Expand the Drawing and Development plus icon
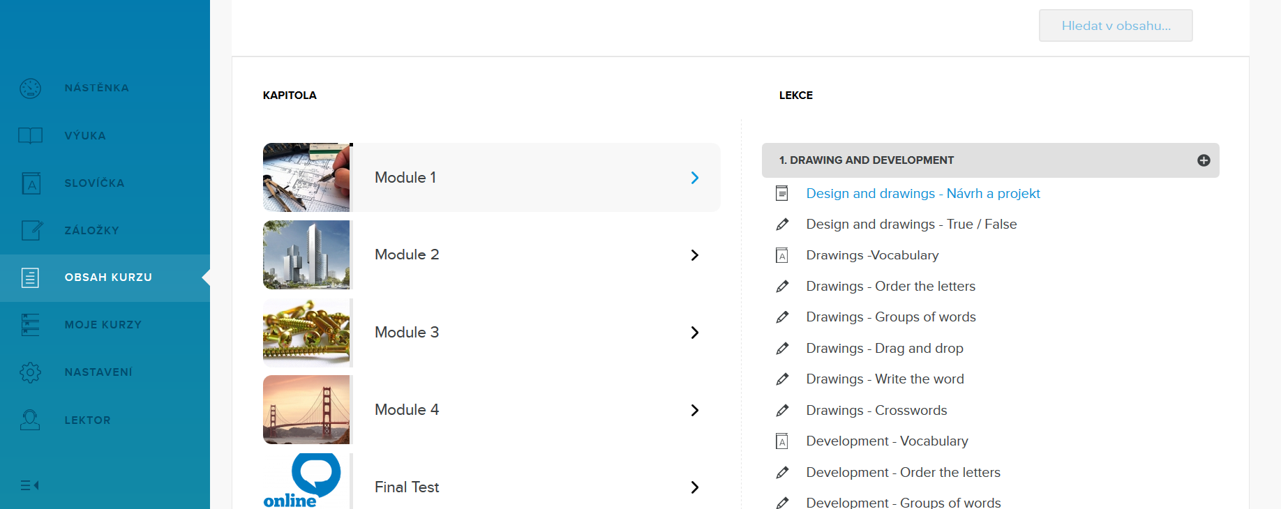This screenshot has height=509, width=1281. (1204, 160)
